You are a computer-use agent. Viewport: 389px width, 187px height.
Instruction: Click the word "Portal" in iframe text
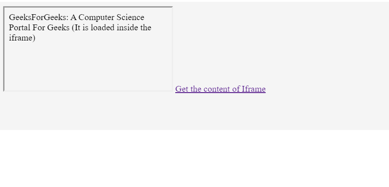[x=20, y=28]
